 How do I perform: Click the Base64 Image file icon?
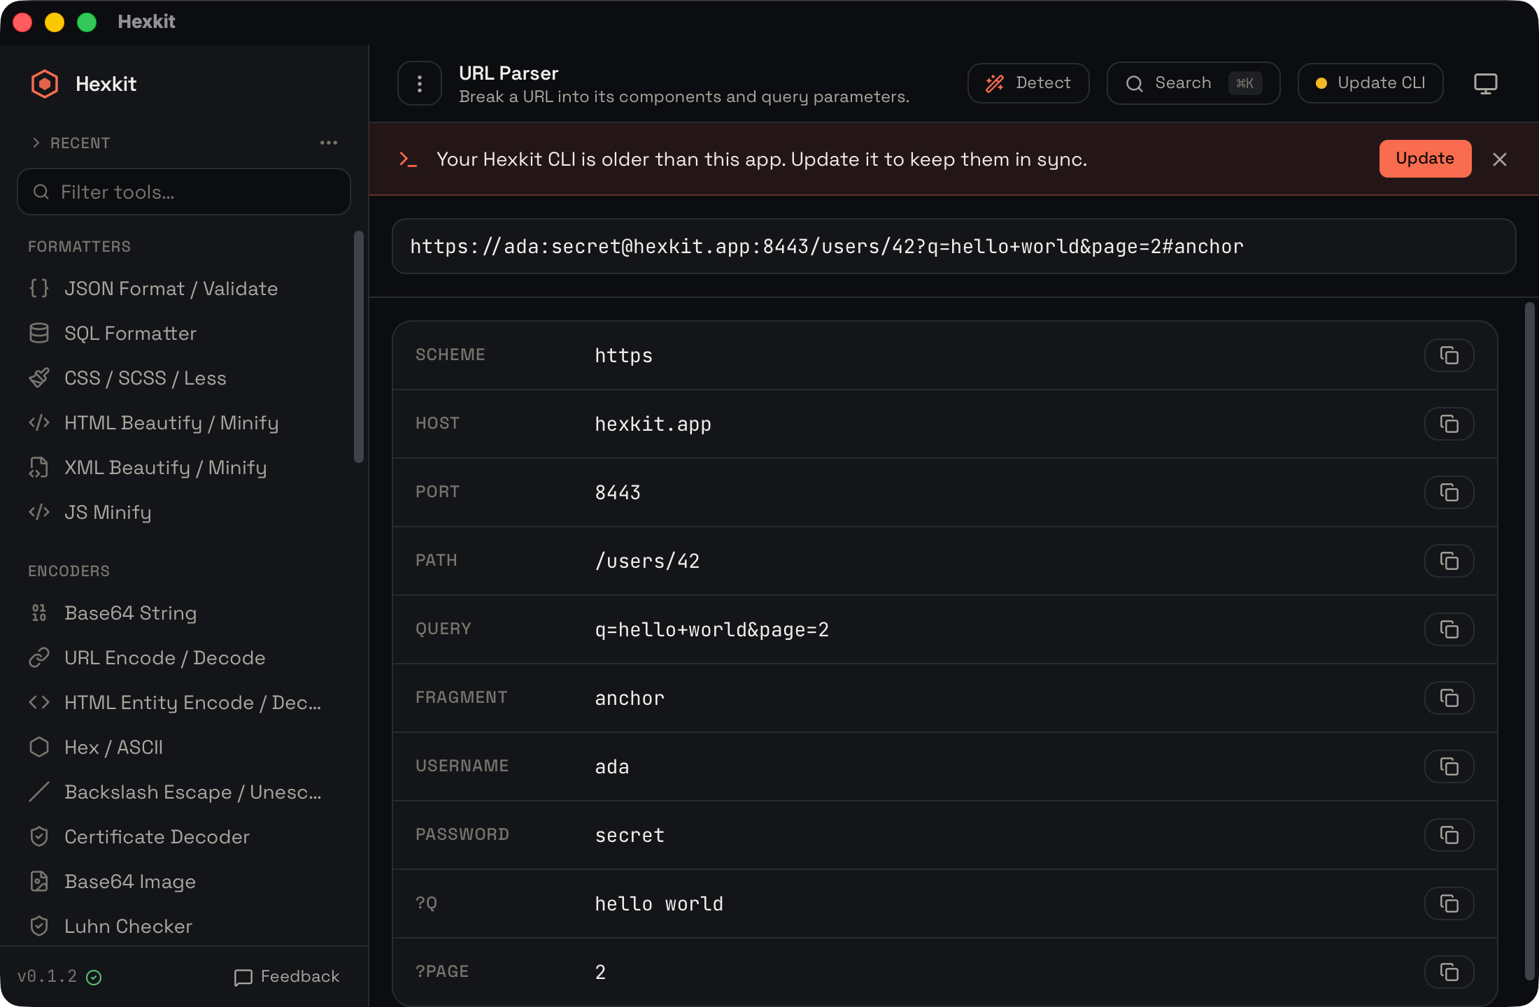pyautogui.click(x=39, y=881)
